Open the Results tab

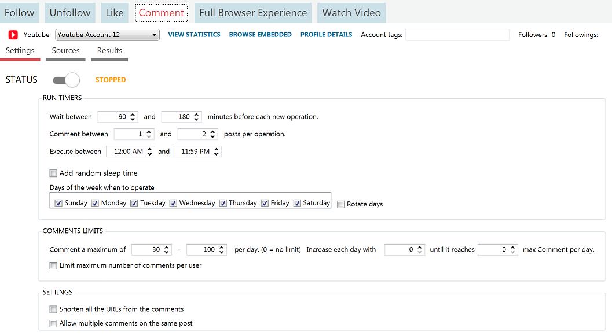109,50
